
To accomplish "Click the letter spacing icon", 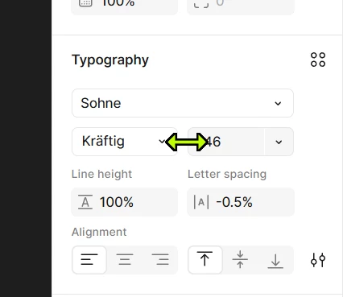I will [x=201, y=202].
